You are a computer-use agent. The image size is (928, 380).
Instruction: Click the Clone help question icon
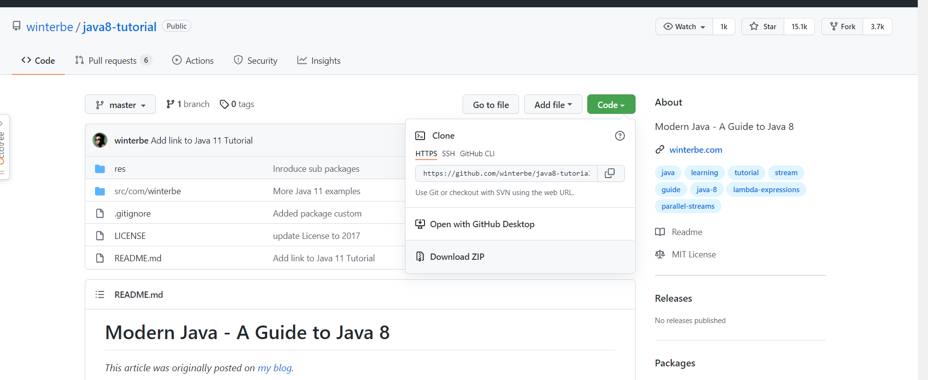[619, 136]
